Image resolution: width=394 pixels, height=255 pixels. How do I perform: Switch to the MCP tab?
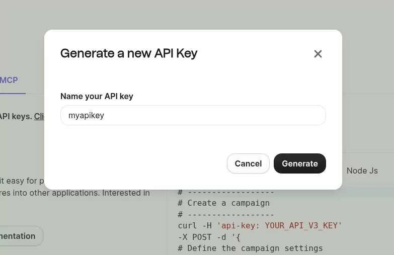(9, 80)
